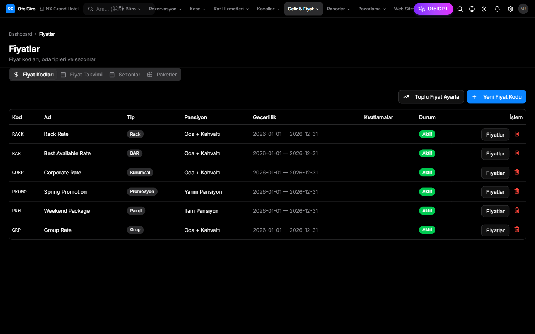Expand the Pazarlama menu
Screen dimensions: 535x334
pyautogui.click(x=372, y=9)
